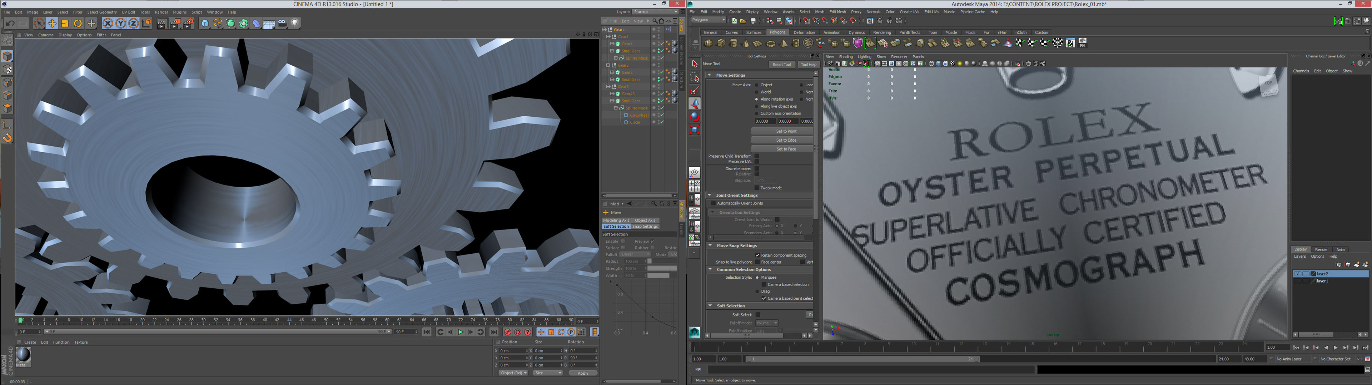Select Object move axis radio button
Viewport: 1372px width, 385px height.
coord(756,85)
